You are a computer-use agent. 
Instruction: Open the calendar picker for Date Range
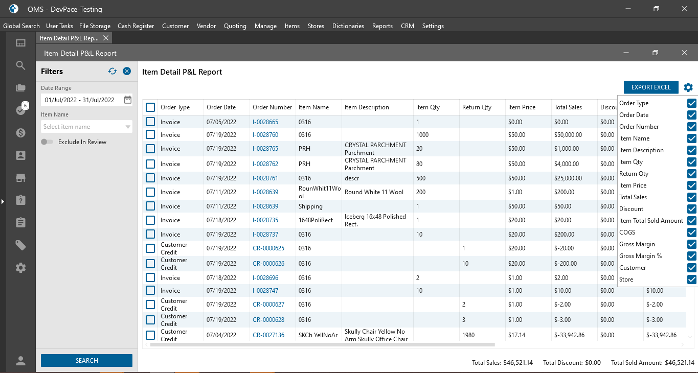[x=128, y=100]
